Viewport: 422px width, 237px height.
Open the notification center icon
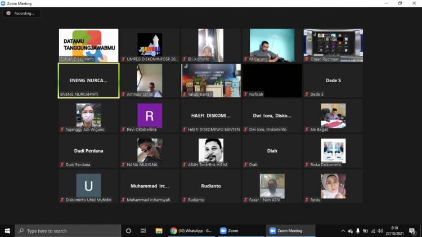[x=412, y=231]
